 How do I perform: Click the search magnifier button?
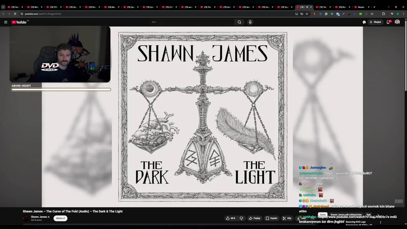tap(239, 22)
